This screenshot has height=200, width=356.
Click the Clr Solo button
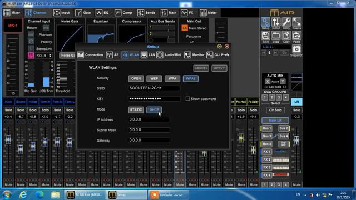pos(275,110)
